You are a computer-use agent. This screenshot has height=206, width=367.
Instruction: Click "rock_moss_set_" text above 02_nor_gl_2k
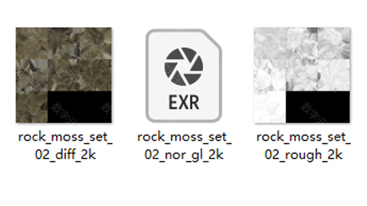[x=184, y=137]
